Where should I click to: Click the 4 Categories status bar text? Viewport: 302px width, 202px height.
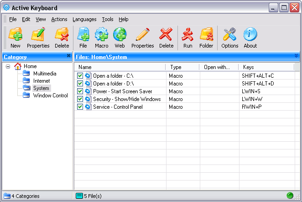(x=26, y=196)
